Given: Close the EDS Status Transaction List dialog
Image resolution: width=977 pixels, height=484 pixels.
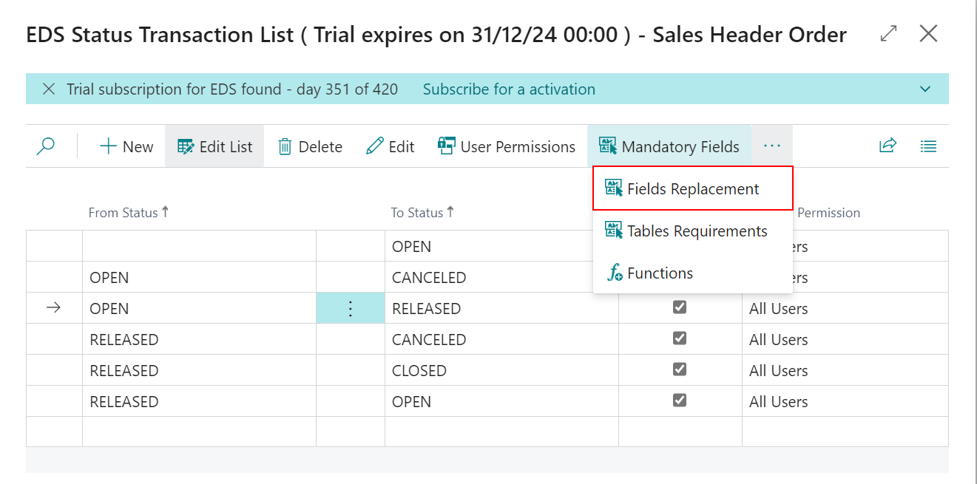Looking at the screenshot, I should (928, 33).
